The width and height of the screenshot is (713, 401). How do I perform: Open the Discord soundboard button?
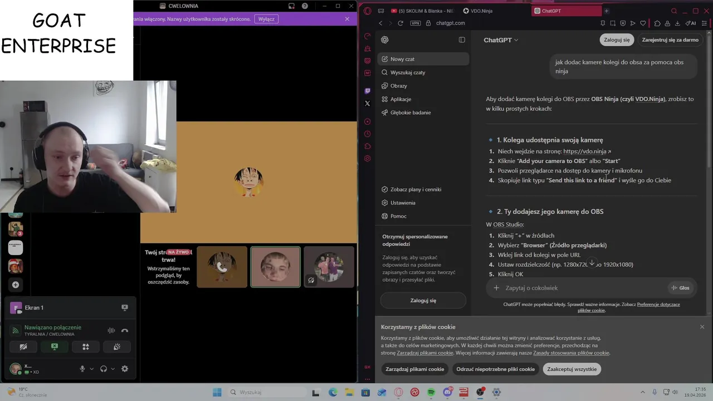[117, 346]
